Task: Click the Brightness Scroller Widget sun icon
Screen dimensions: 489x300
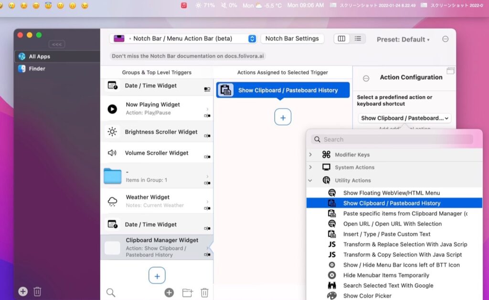Action: coord(112,132)
